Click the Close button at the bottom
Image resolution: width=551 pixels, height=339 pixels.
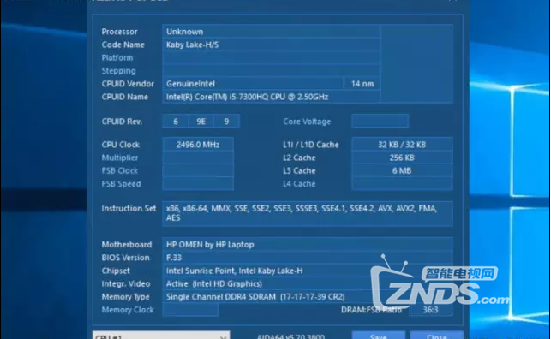point(436,335)
